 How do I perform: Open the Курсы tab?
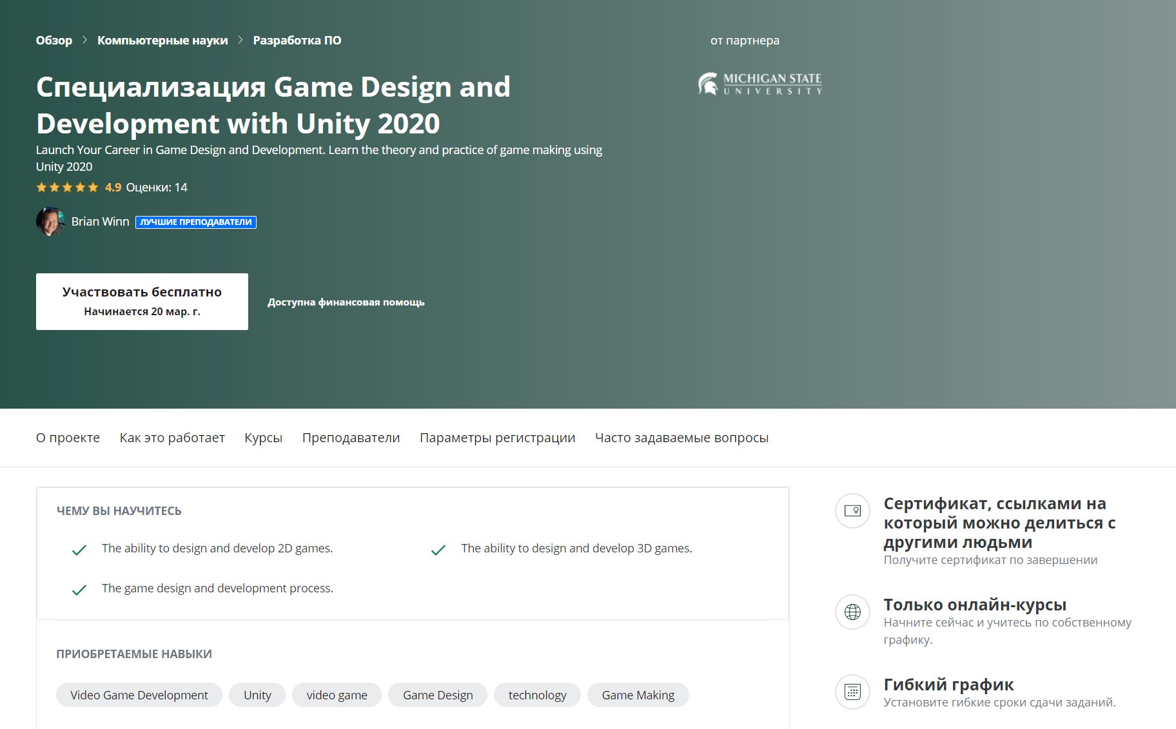coord(263,438)
